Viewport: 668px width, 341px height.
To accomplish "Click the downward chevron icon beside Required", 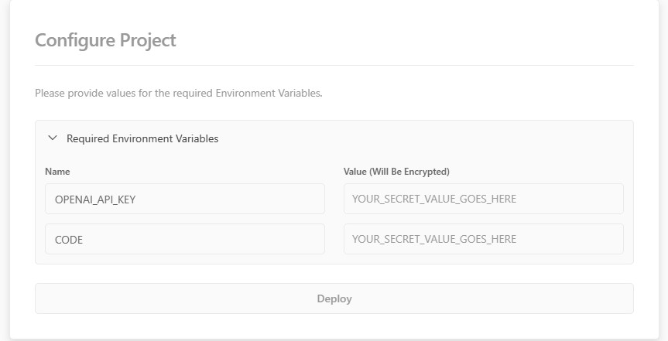I will point(53,138).
